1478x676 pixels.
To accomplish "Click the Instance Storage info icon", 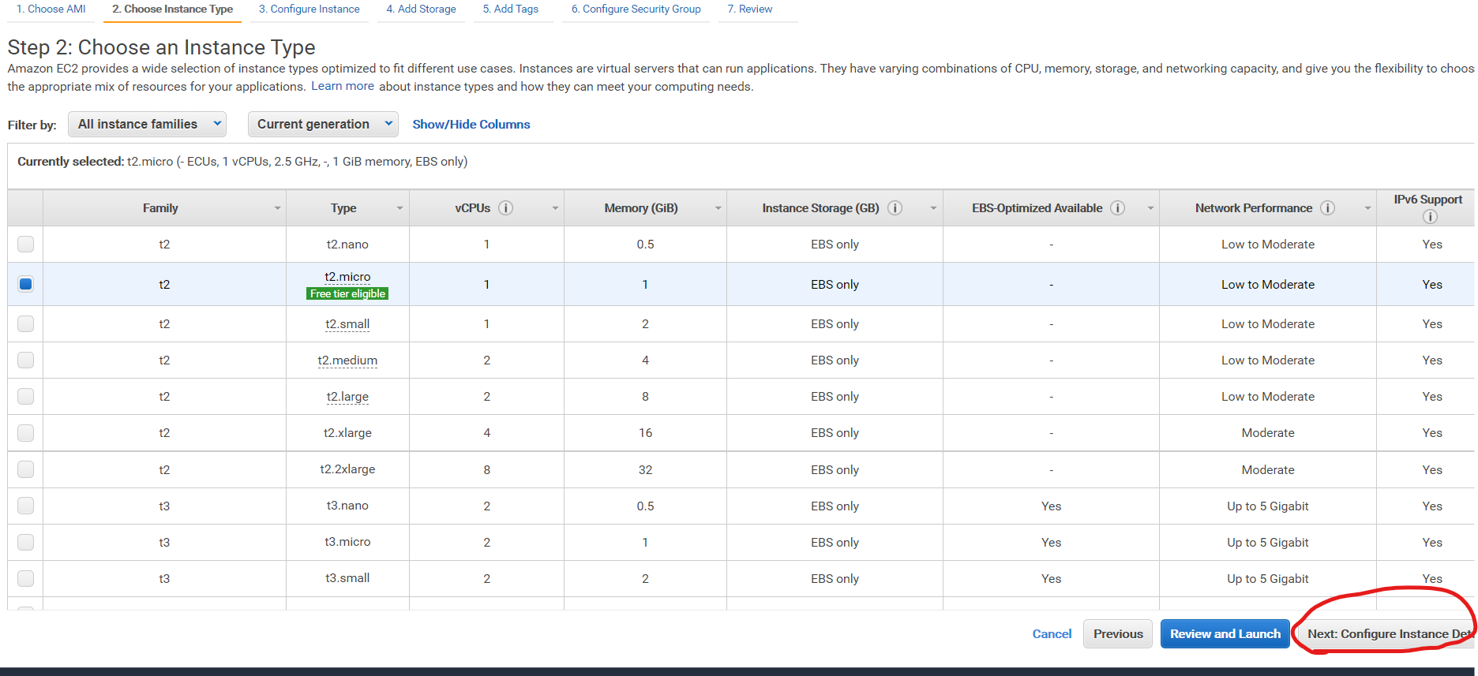I will (x=895, y=208).
